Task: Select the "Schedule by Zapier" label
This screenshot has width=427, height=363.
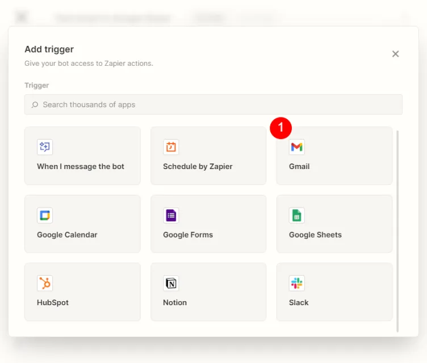Action: point(198,167)
